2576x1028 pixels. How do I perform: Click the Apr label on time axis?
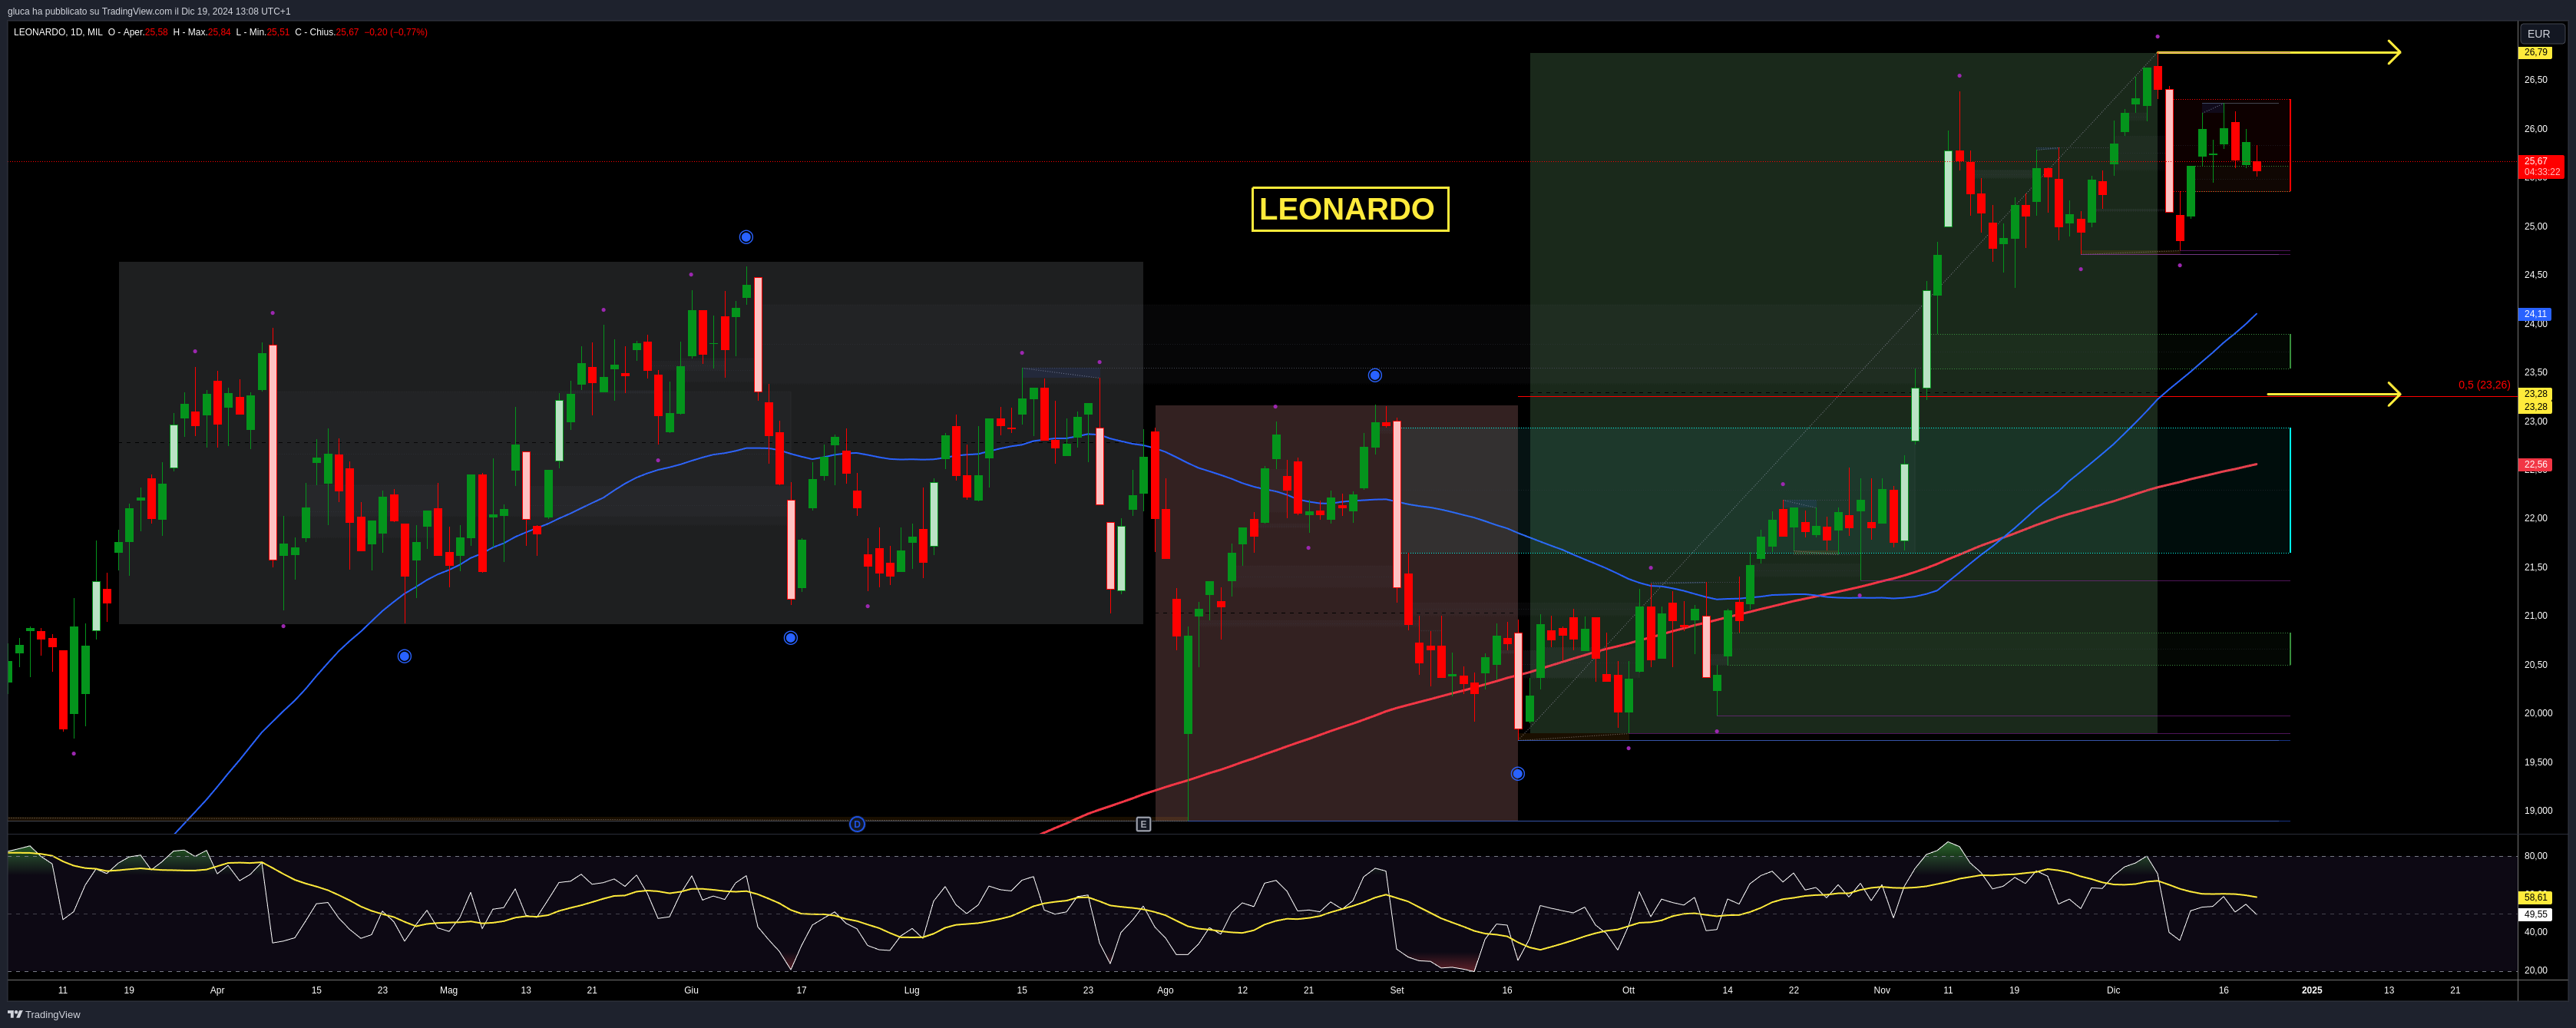pyautogui.click(x=217, y=990)
